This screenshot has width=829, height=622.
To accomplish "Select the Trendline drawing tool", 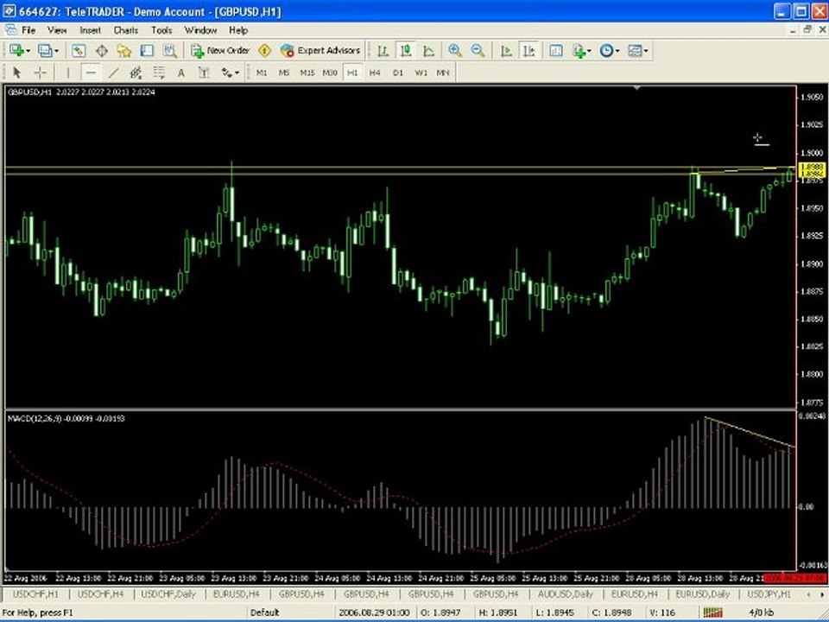I will 113,73.
